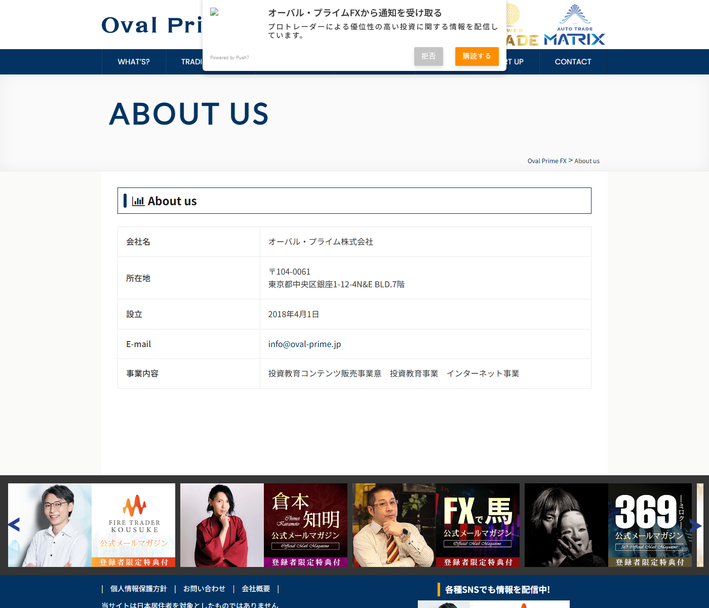Click the 各種SNSでも情報を配信中! heading
Image resolution: width=709 pixels, height=608 pixels.
[x=497, y=590]
